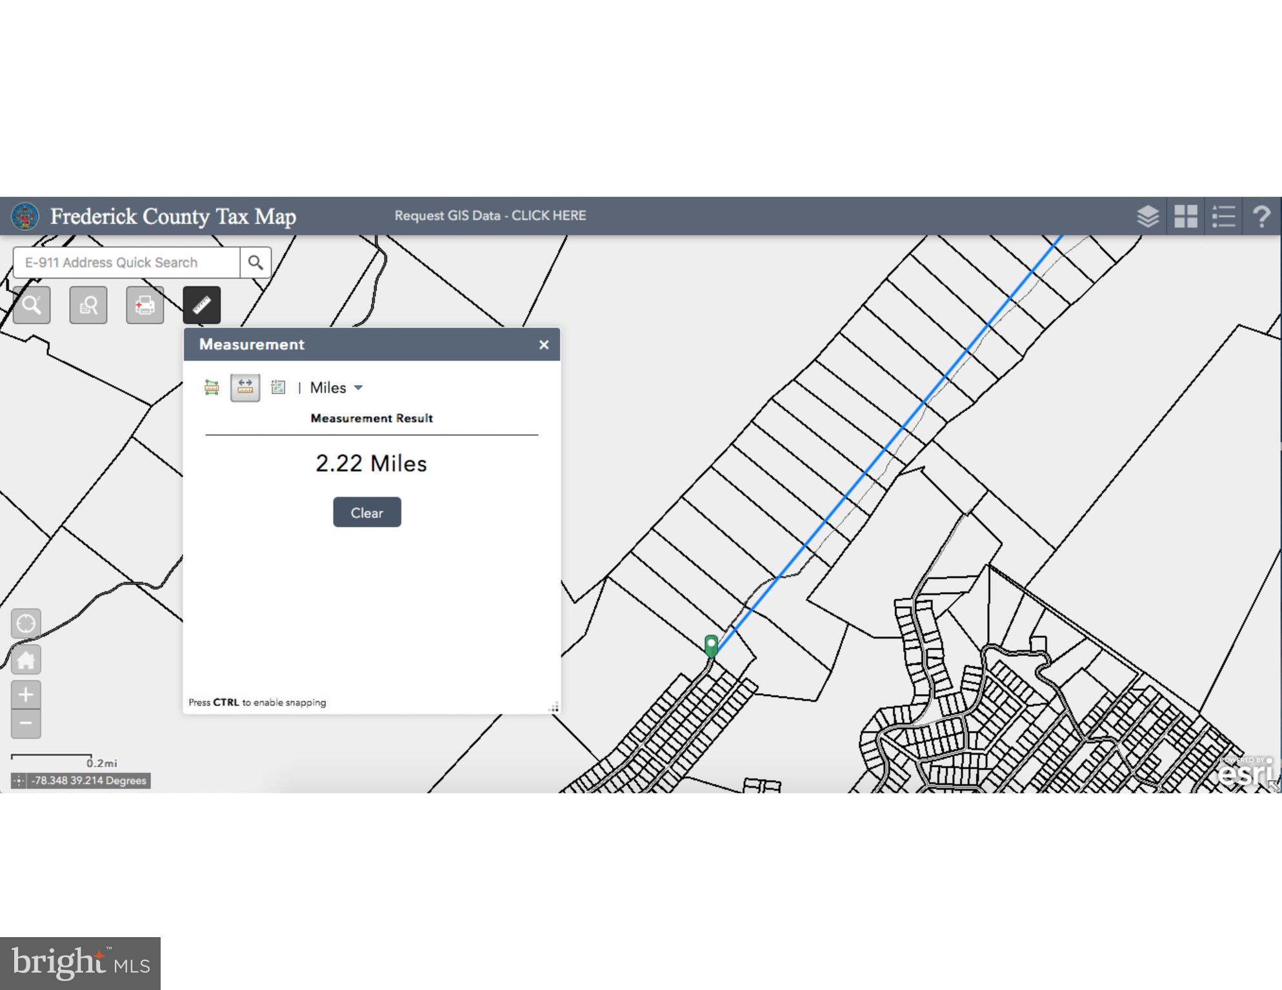Open the Layer List icon
Screen dimensions: 1282x990
pos(1147,217)
